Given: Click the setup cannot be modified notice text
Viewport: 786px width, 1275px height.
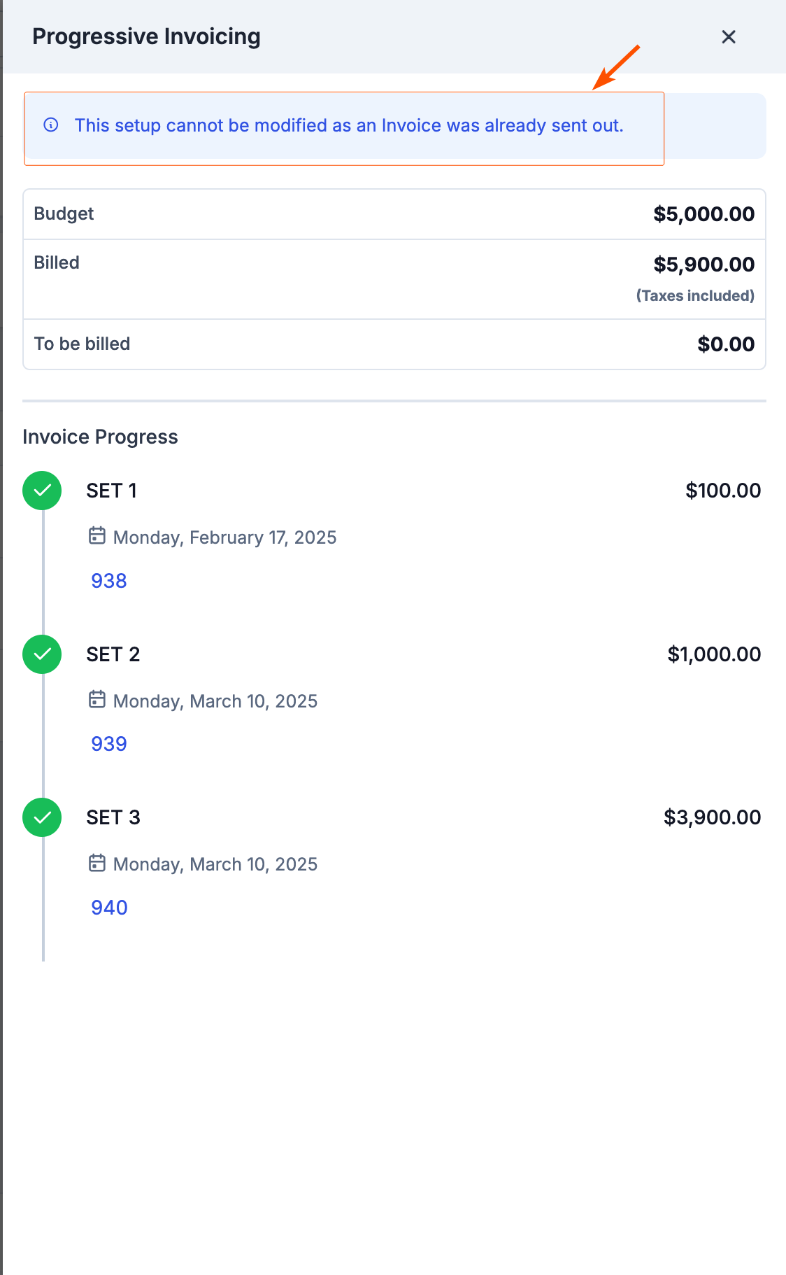Looking at the screenshot, I should point(349,125).
